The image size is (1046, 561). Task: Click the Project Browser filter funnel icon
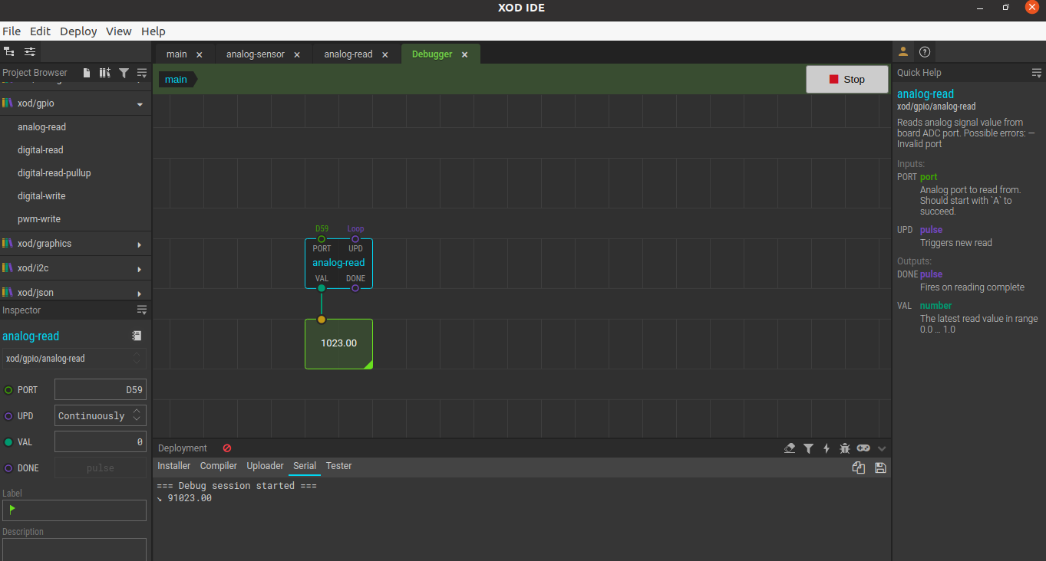124,73
